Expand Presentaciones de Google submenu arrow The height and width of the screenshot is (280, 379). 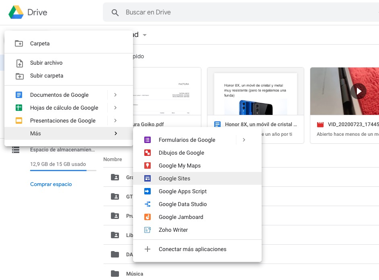click(115, 121)
